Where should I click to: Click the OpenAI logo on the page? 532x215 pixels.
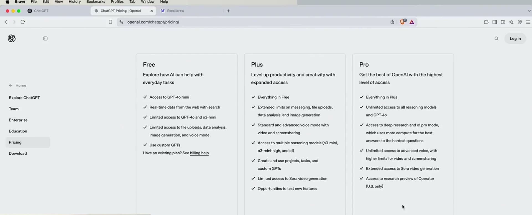coord(12,39)
